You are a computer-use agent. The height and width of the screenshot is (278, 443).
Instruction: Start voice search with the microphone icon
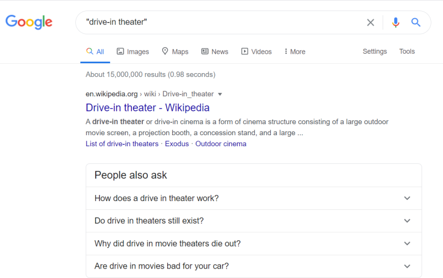[x=395, y=22]
